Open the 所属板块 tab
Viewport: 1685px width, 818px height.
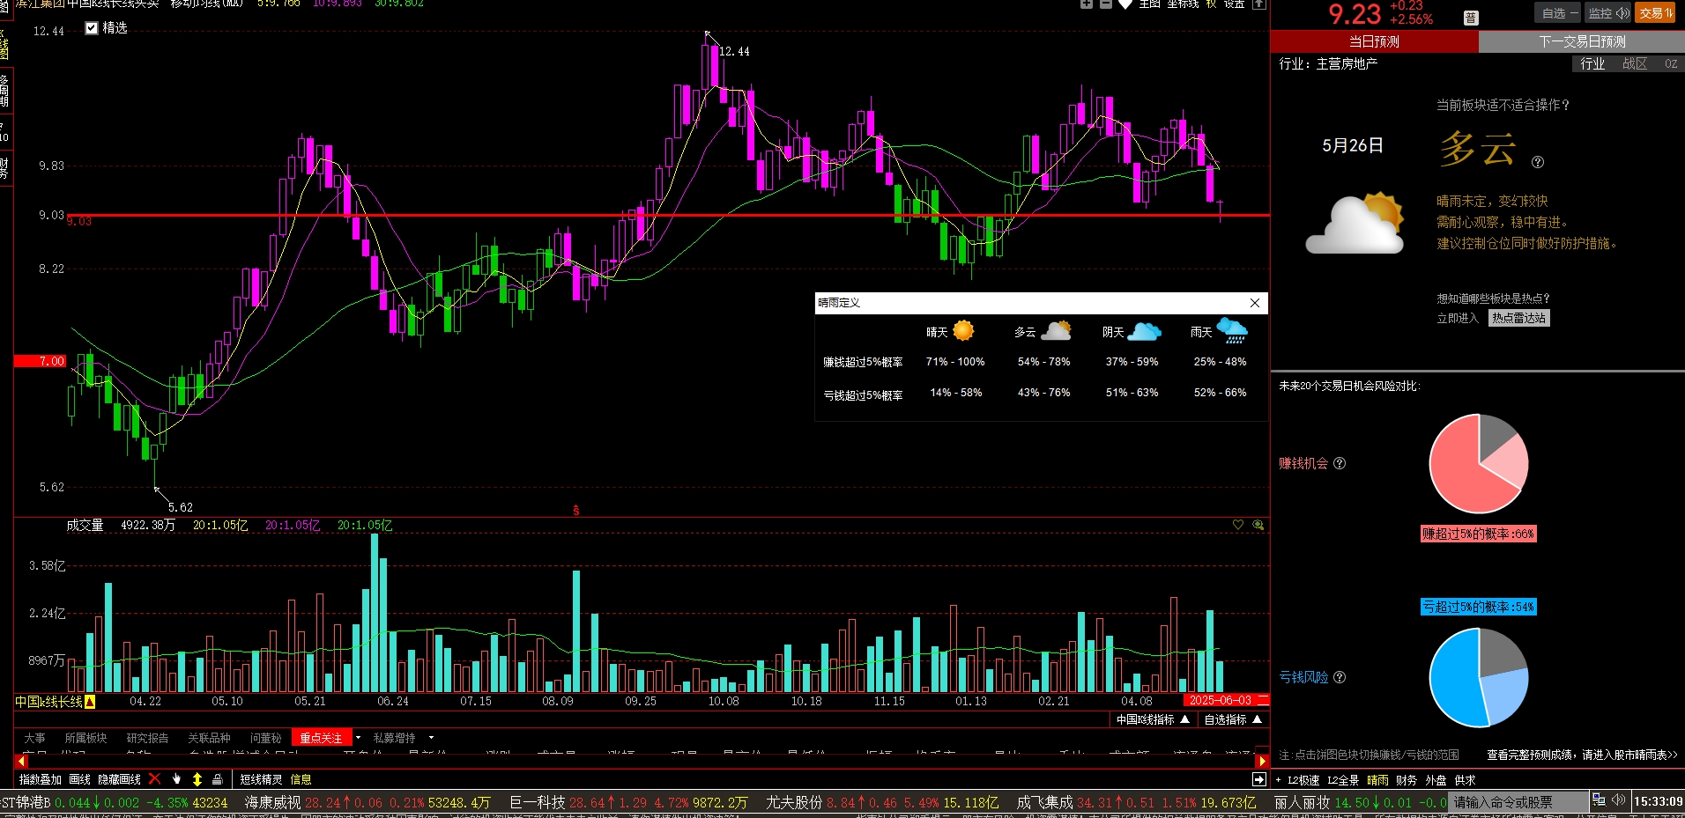click(85, 738)
